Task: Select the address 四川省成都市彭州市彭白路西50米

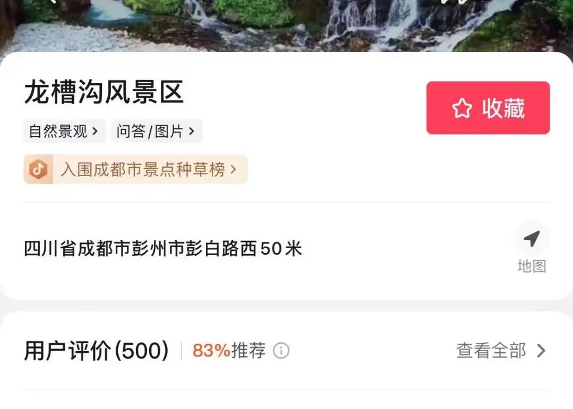Action: click(163, 249)
